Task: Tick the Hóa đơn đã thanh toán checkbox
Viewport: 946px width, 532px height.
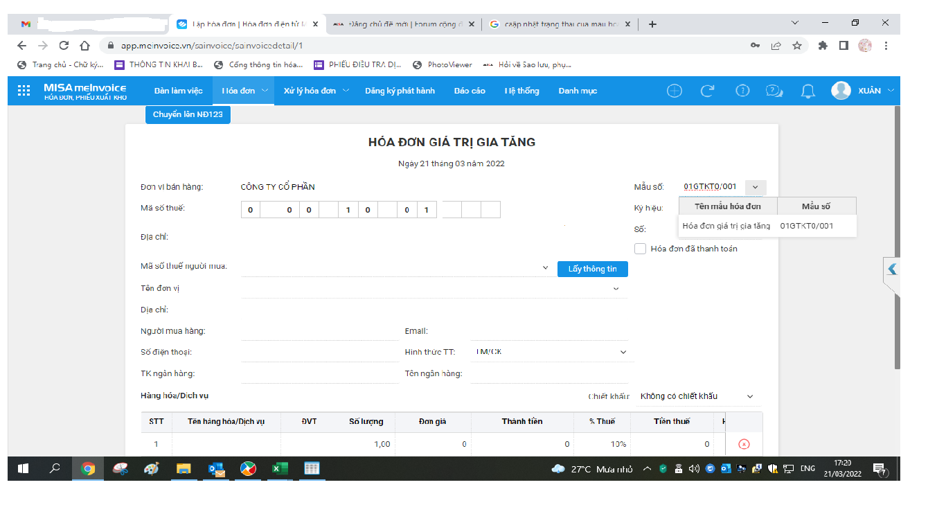Action: pos(641,249)
